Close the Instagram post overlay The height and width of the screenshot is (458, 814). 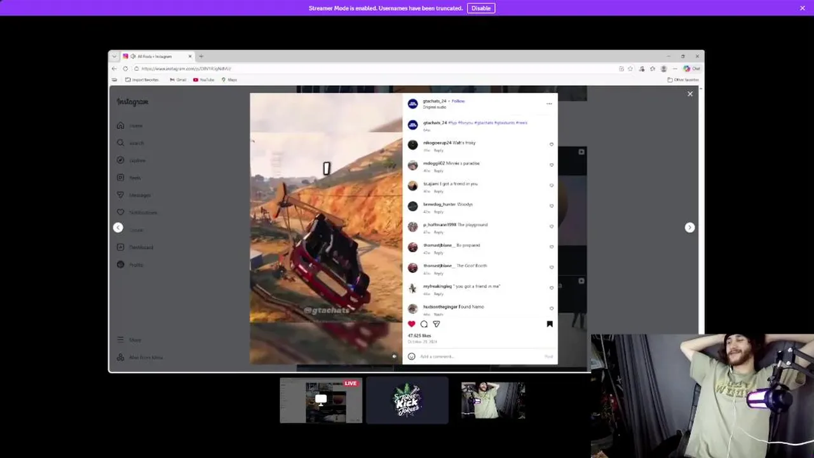point(690,94)
